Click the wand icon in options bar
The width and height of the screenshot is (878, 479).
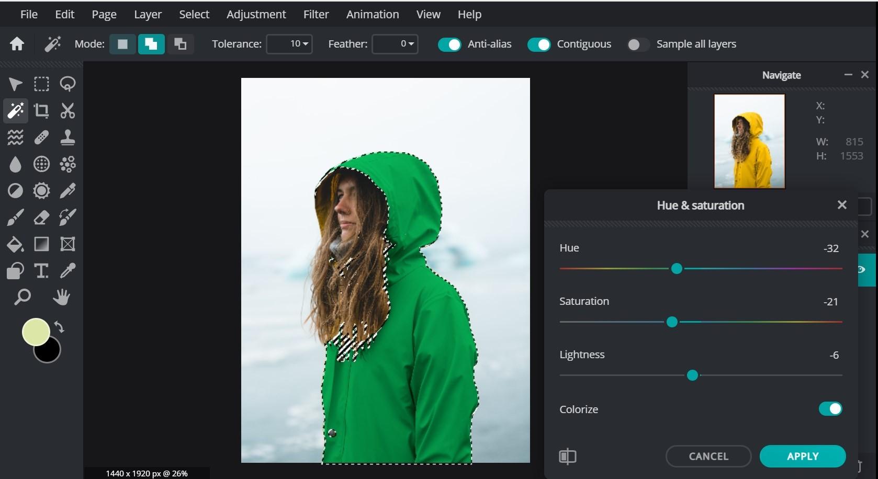coord(52,44)
